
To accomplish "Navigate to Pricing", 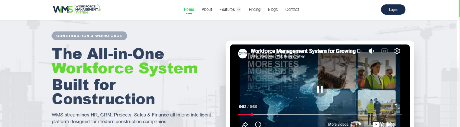I will click(x=254, y=10).
